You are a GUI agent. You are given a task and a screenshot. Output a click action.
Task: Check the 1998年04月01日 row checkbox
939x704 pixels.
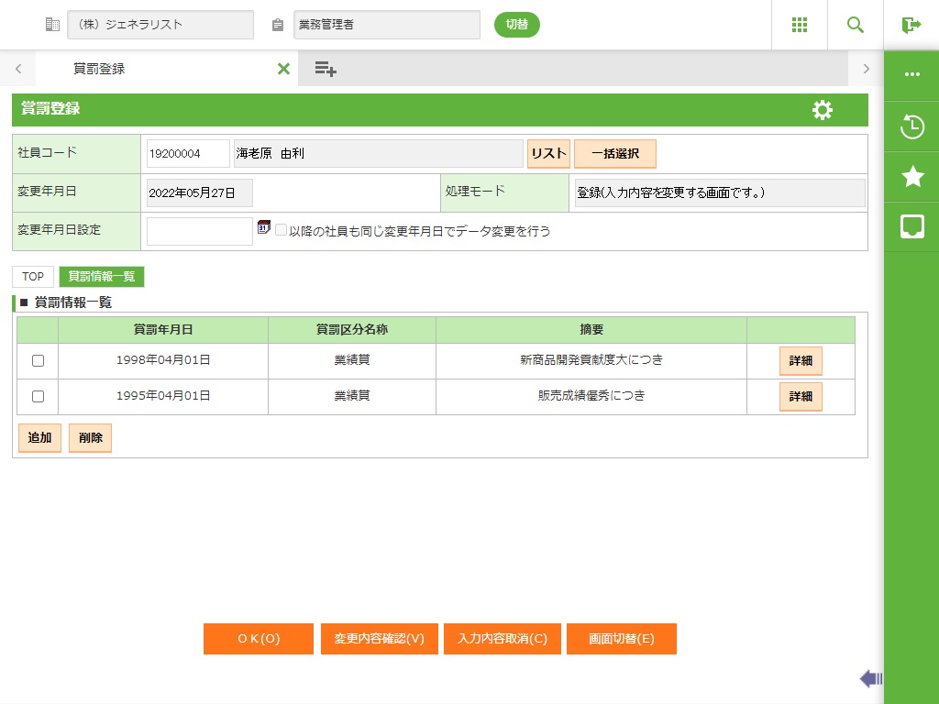pos(38,361)
